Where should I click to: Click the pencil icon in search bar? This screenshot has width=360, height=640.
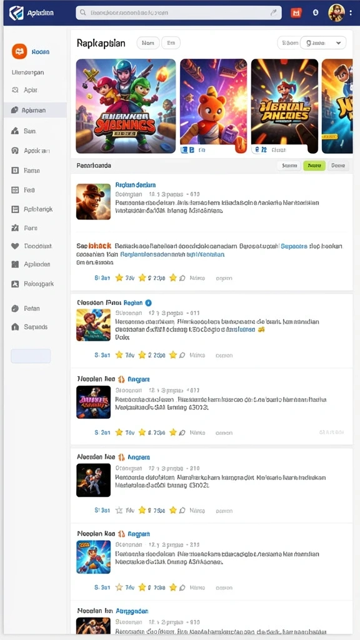click(274, 12)
